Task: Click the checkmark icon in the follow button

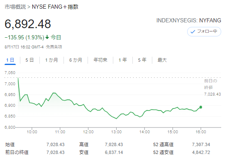Action: 193,31
